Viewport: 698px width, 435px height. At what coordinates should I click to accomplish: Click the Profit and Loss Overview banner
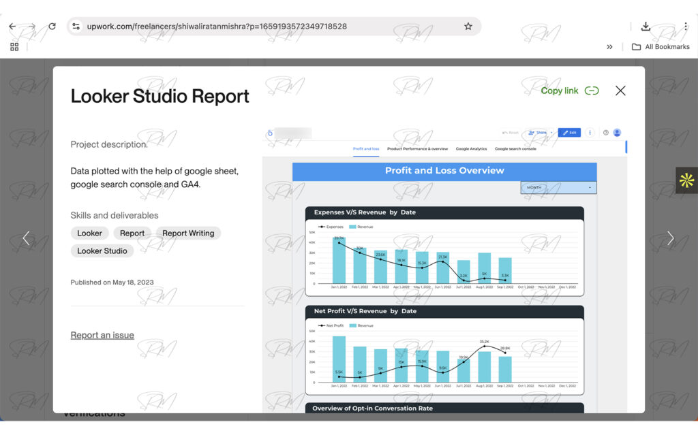click(444, 171)
